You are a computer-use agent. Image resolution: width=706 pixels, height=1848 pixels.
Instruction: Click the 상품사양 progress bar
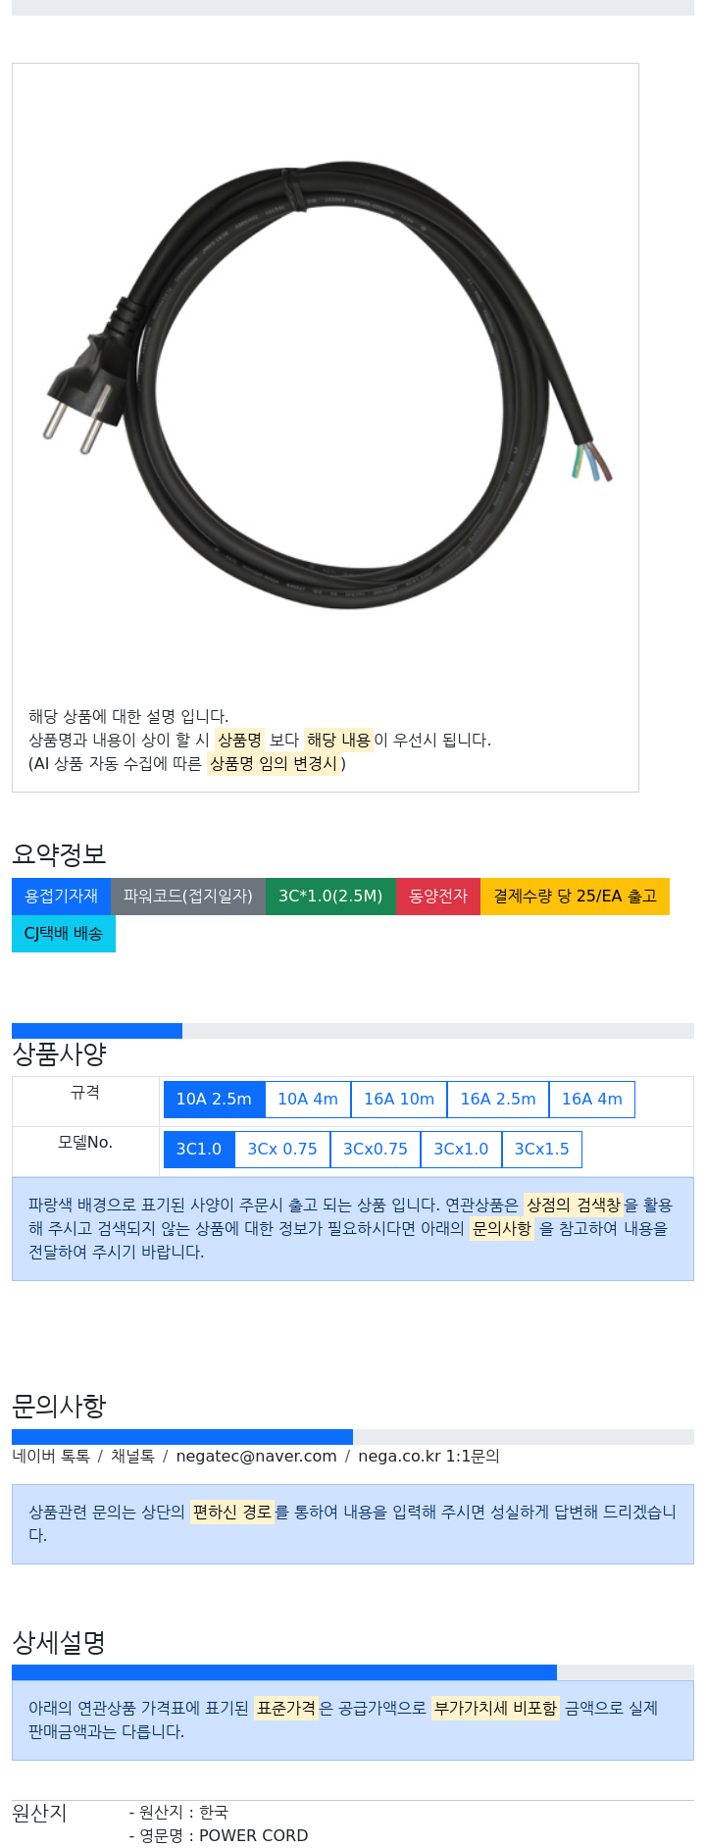[x=353, y=1031]
